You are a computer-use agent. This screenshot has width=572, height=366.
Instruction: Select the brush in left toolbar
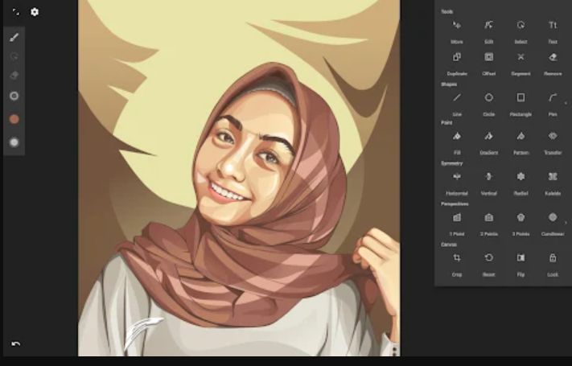(x=14, y=37)
